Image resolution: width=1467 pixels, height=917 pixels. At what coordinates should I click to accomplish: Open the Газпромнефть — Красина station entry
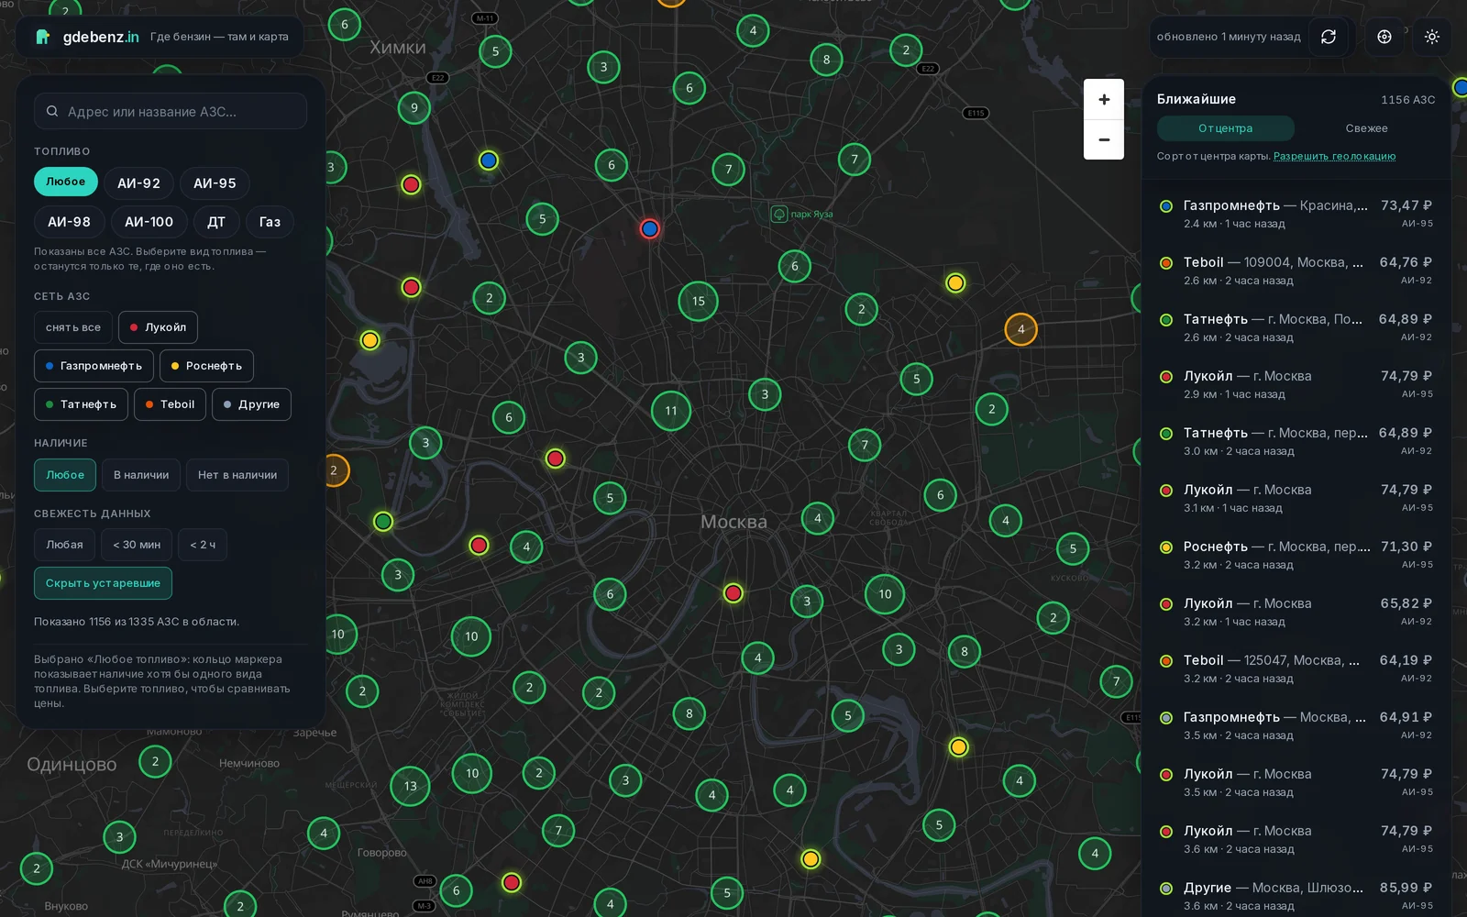click(x=1296, y=214)
